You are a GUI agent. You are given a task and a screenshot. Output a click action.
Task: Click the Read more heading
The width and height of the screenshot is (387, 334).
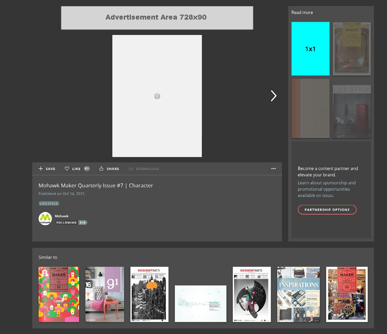point(302,12)
